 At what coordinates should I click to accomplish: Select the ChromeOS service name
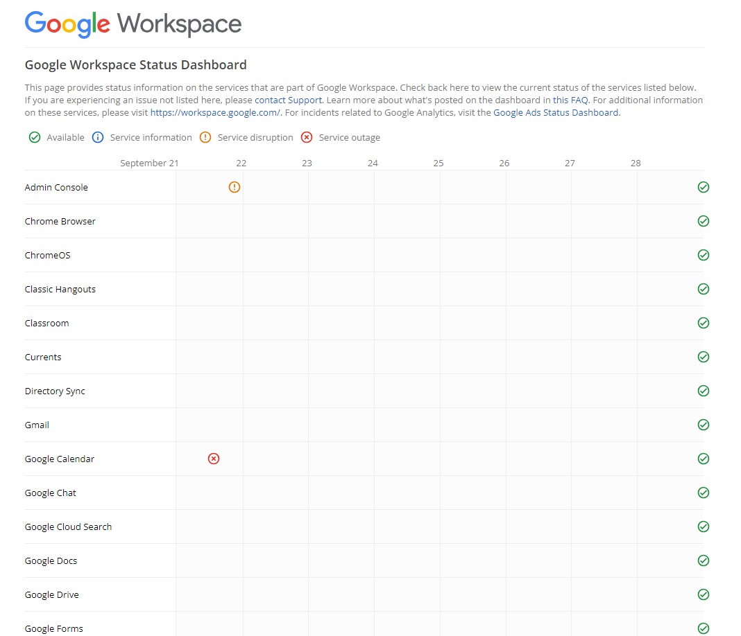pyautogui.click(x=47, y=255)
